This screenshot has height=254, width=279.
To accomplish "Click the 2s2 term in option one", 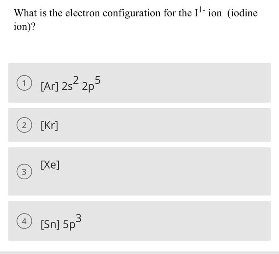I will [x=70, y=83].
